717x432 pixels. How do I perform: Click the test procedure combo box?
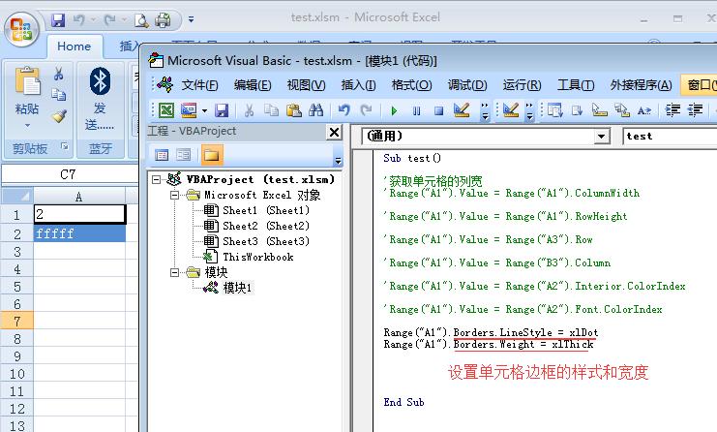coord(670,136)
